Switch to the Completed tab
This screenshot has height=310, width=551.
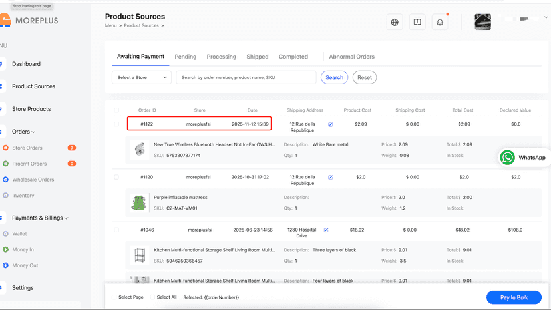(x=293, y=57)
